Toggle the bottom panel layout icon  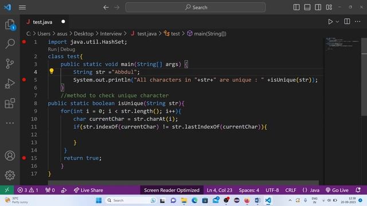pyautogui.click(x=307, y=7)
